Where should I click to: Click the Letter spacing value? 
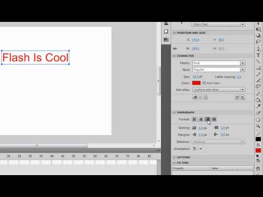[x=239, y=77]
